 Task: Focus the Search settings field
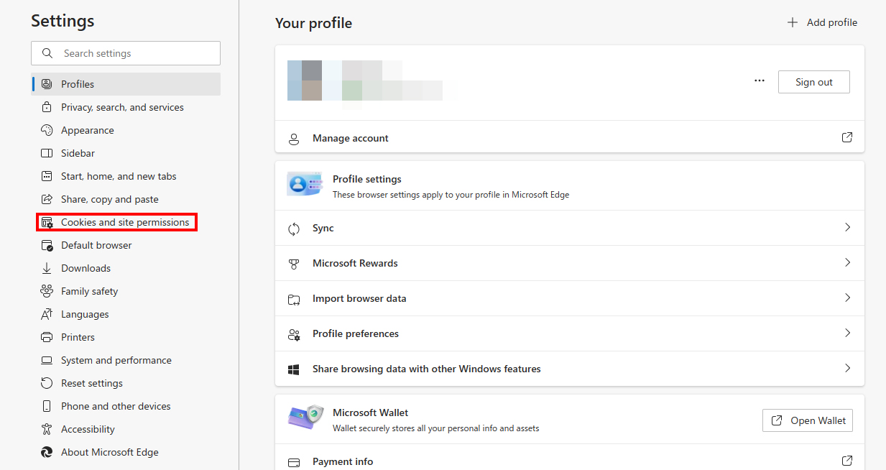coord(126,53)
